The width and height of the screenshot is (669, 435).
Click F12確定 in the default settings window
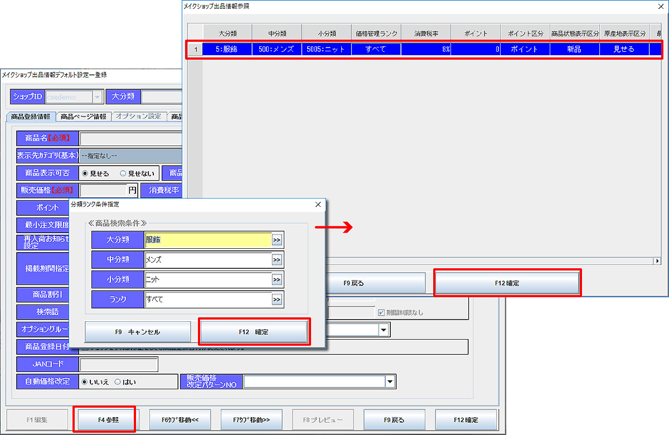click(466, 419)
